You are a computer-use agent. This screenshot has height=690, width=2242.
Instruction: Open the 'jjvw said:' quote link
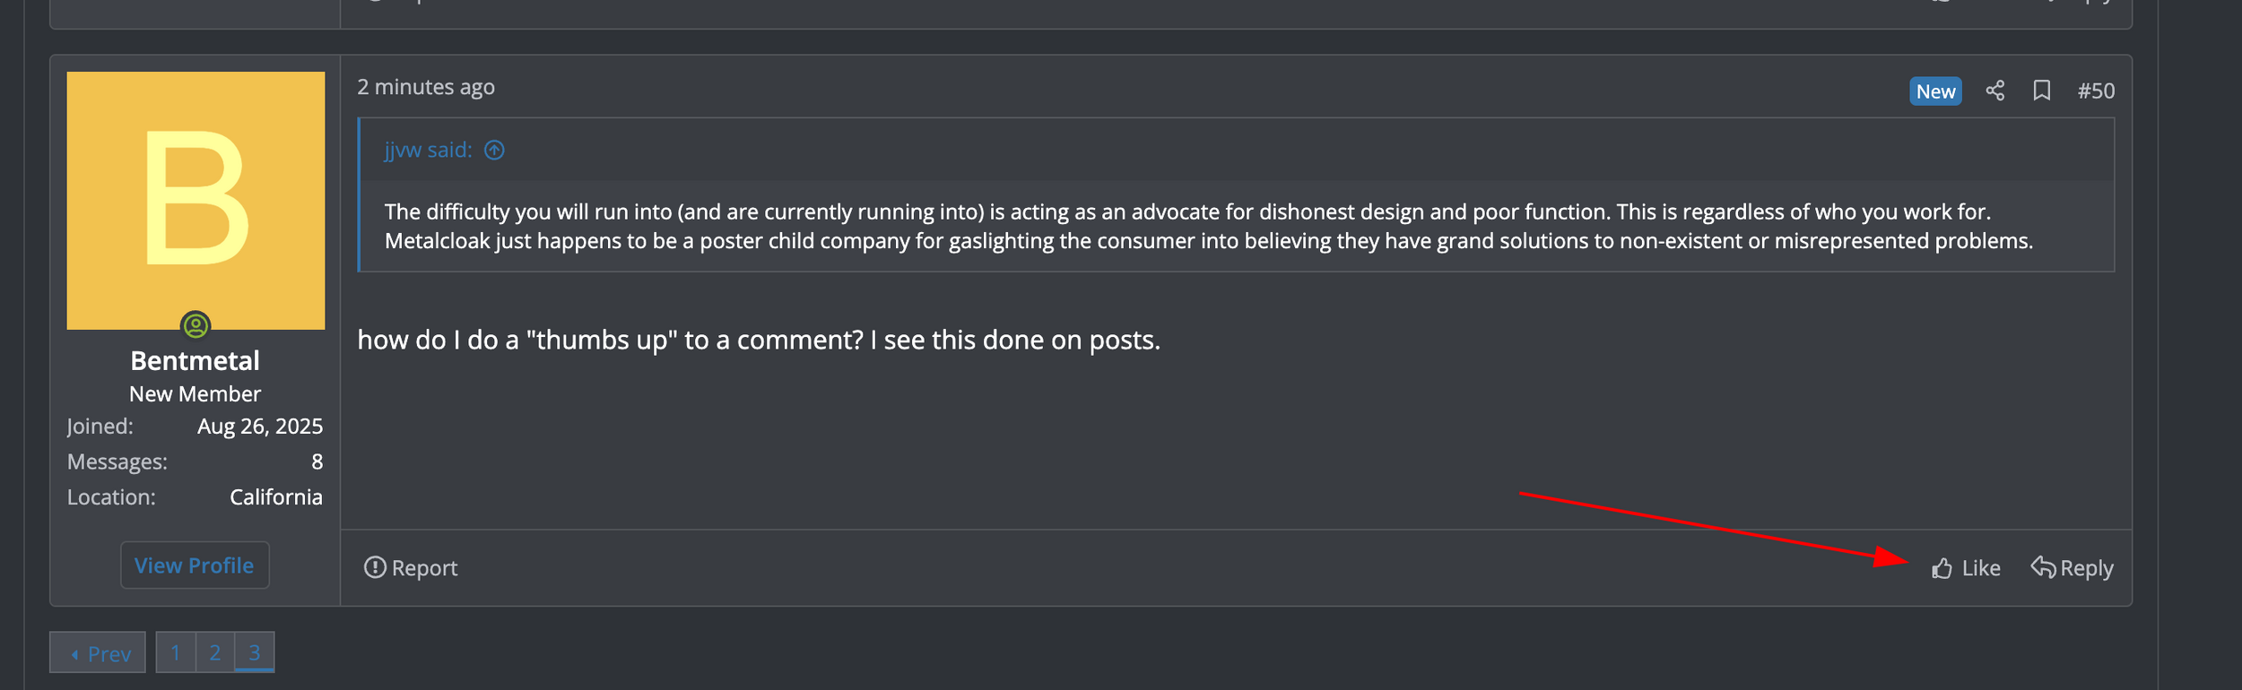(x=428, y=150)
